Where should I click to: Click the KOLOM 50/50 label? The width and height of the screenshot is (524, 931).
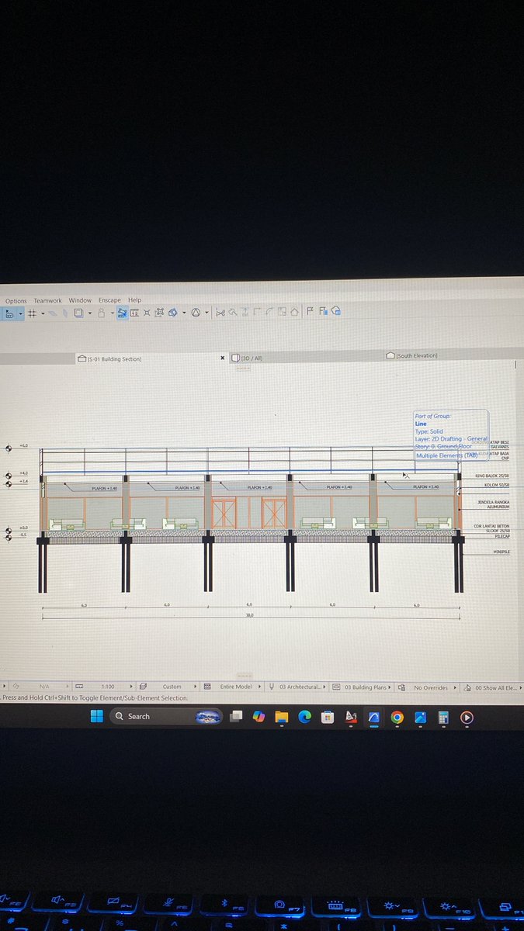tap(497, 485)
